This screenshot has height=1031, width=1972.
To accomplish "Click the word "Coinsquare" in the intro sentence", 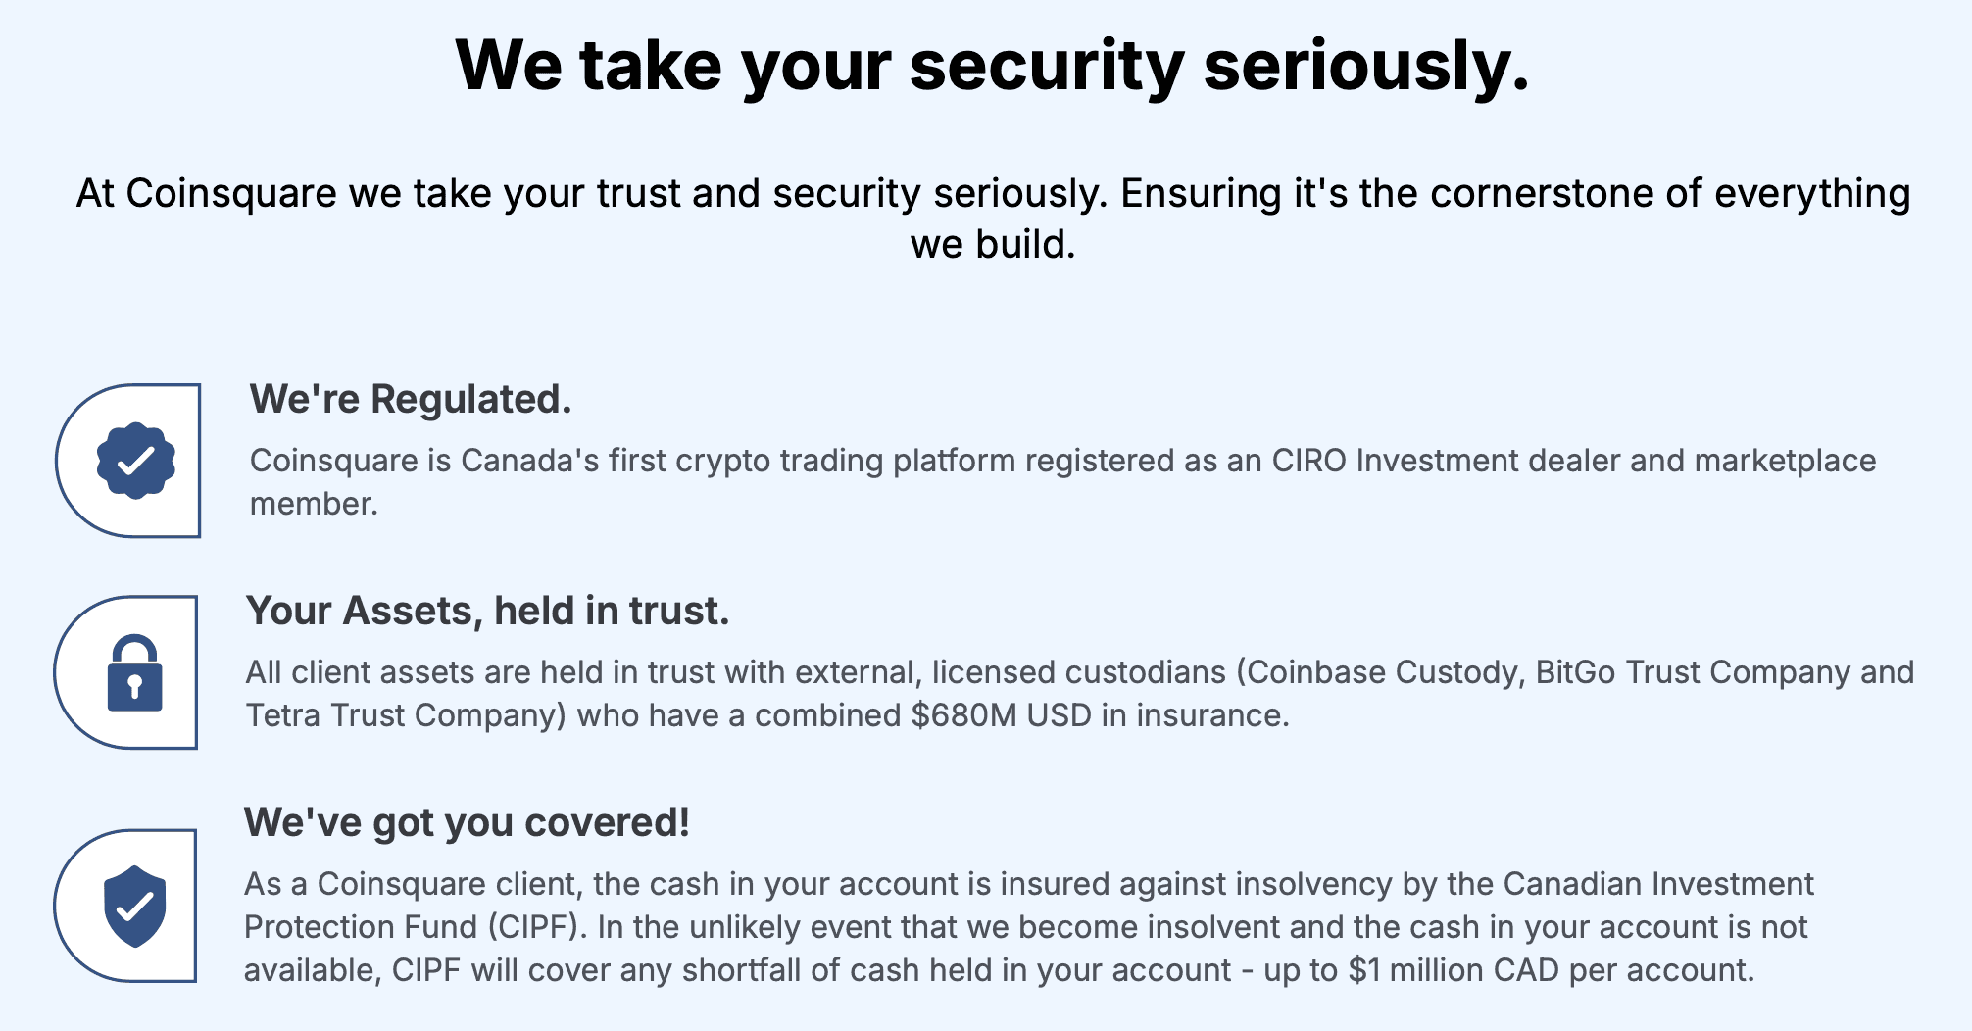I will (x=231, y=194).
